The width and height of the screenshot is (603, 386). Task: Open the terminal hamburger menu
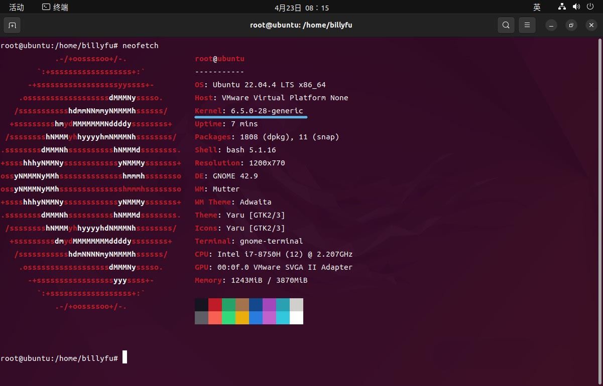tap(527, 25)
